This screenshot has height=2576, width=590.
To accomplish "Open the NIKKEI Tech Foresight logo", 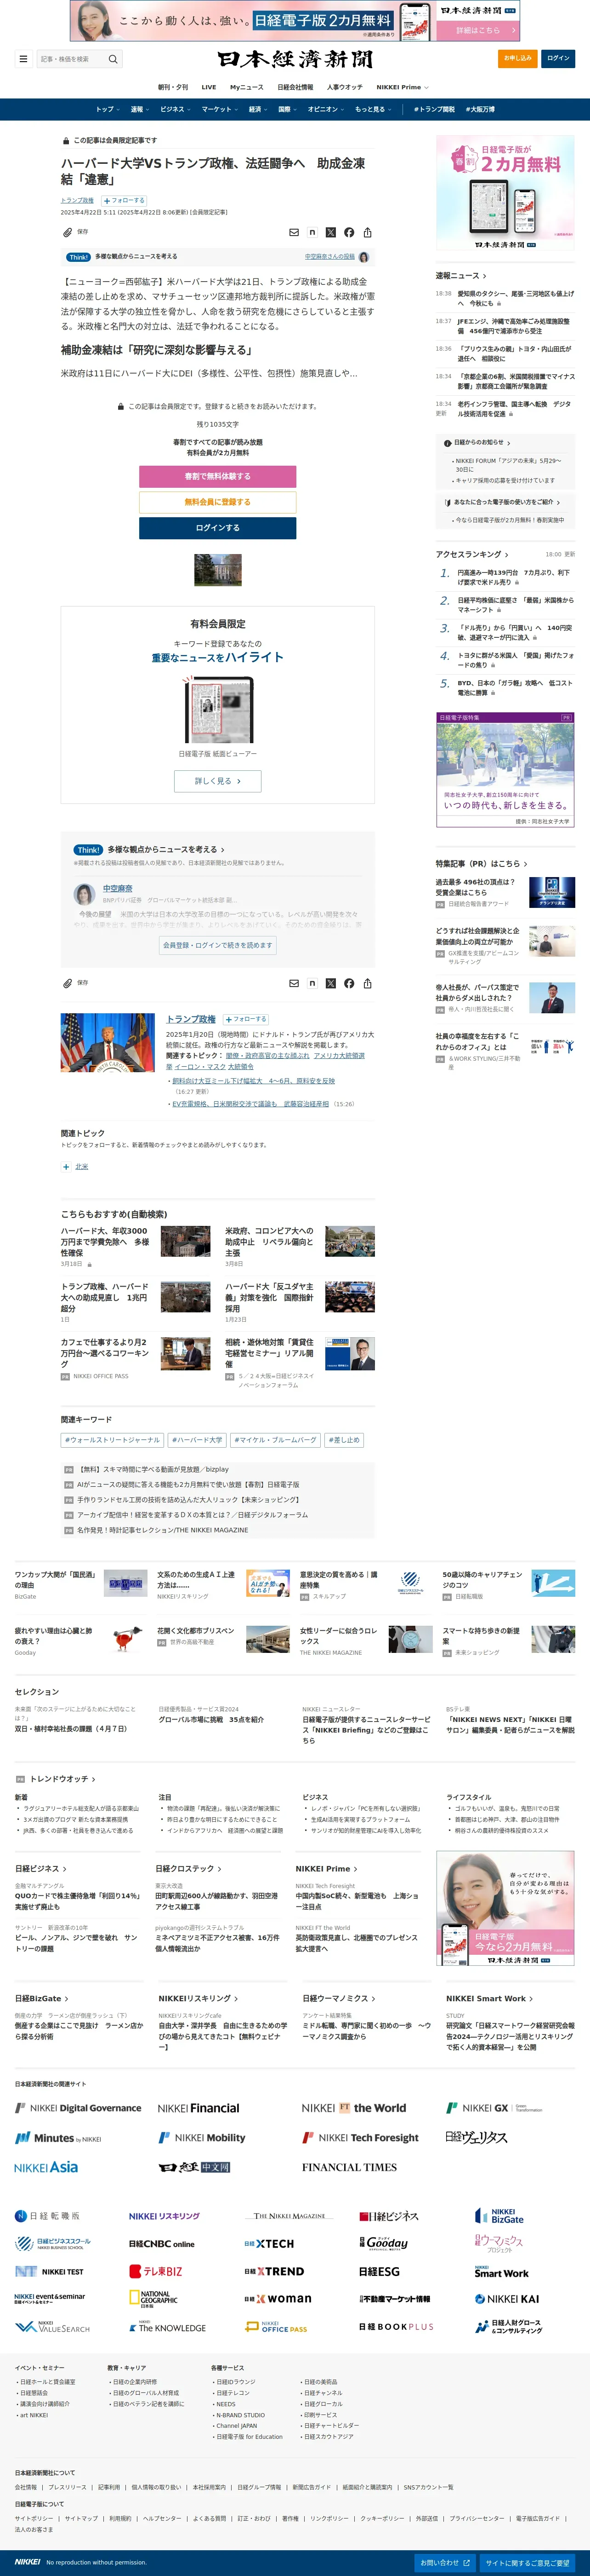I will [360, 2138].
